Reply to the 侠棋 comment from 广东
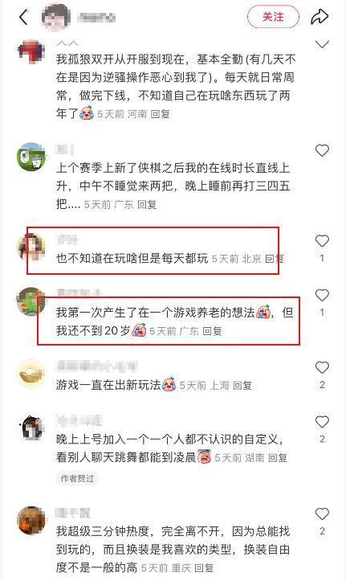 pyautogui.click(x=147, y=205)
